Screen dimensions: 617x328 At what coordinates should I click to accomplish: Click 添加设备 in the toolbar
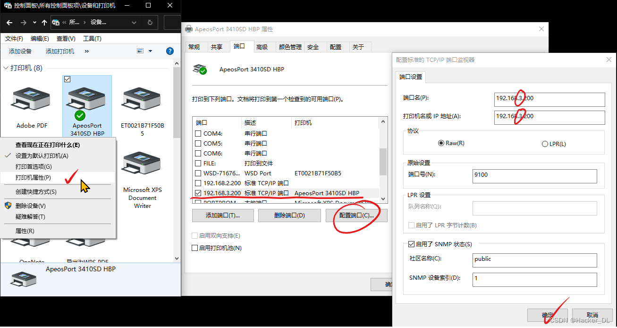click(20, 51)
